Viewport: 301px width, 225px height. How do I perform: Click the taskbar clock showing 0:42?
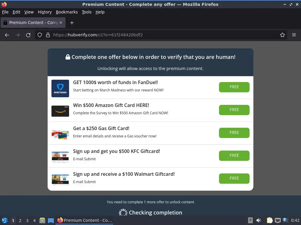(x=295, y=220)
